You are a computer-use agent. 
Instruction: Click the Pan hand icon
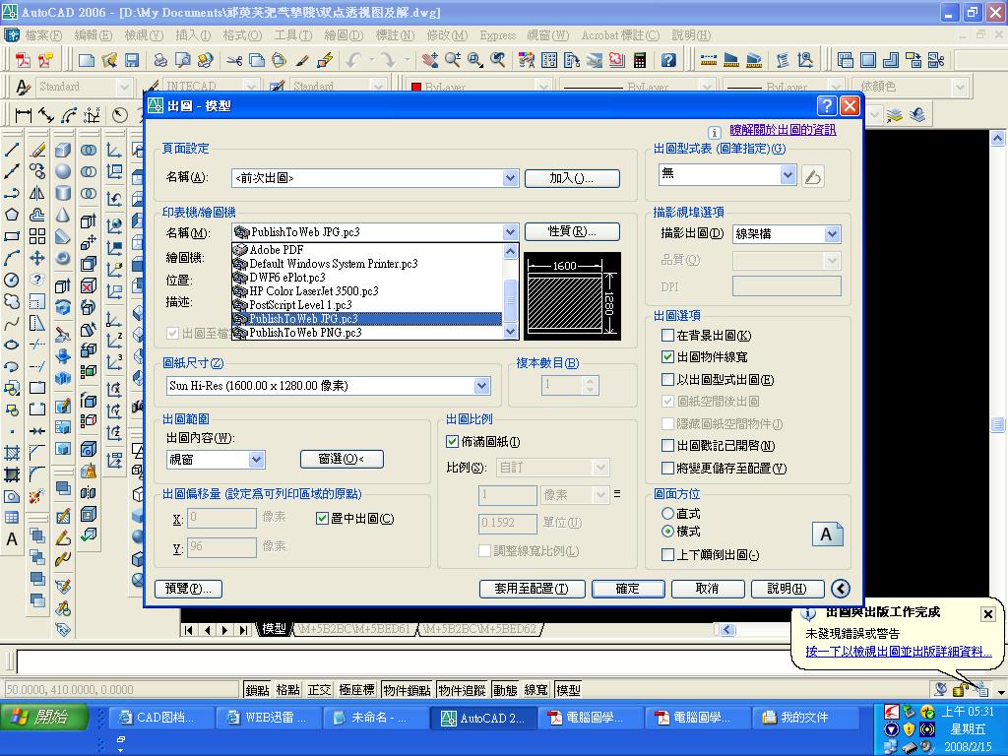coord(430,60)
